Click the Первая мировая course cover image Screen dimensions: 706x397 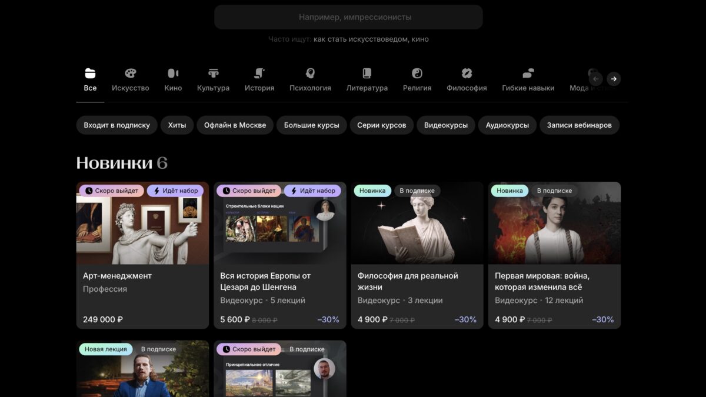554,223
